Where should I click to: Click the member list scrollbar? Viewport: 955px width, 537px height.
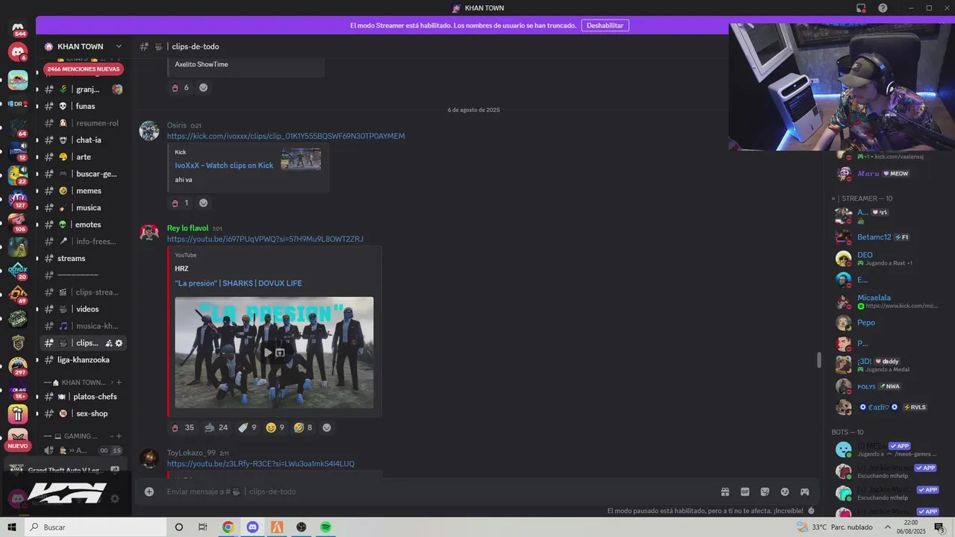(x=818, y=359)
